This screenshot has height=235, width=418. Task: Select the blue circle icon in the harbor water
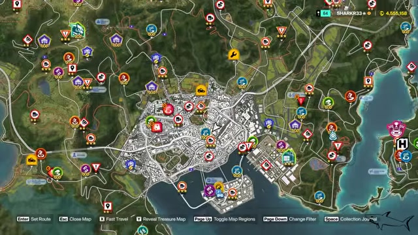[x=236, y=170]
